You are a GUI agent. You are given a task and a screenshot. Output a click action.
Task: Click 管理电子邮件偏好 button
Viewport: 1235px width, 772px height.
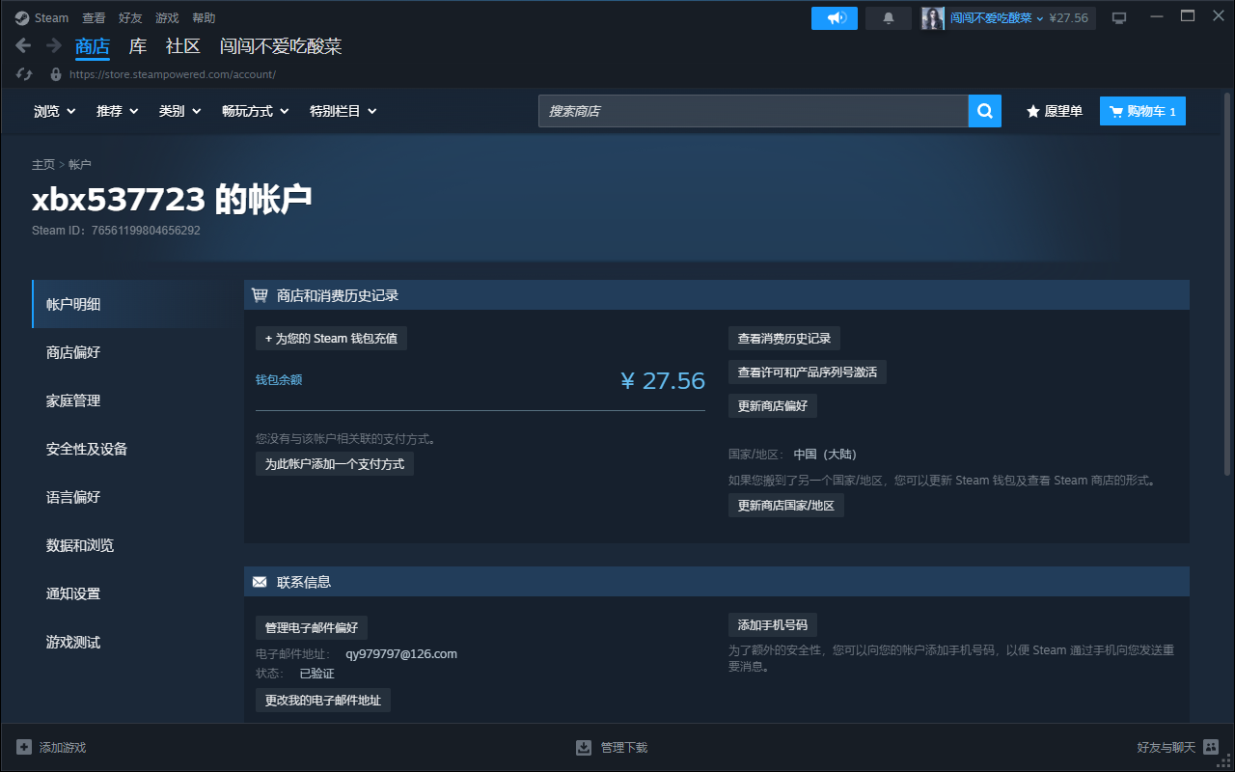point(312,628)
